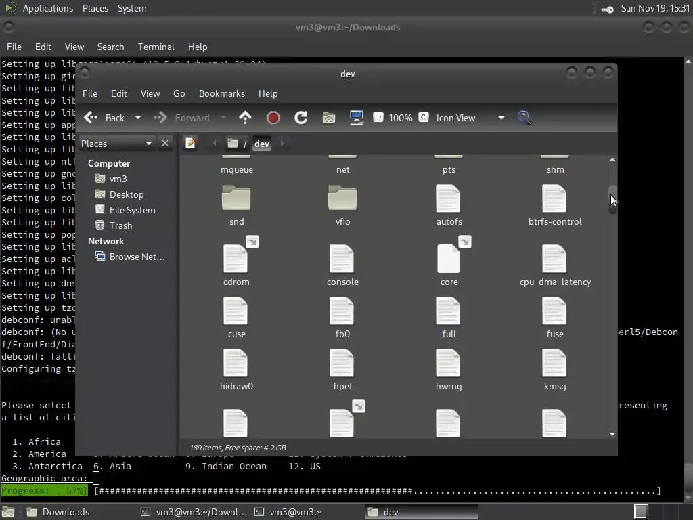Open the Bookmarks menu
693x520 pixels.
[222, 93]
